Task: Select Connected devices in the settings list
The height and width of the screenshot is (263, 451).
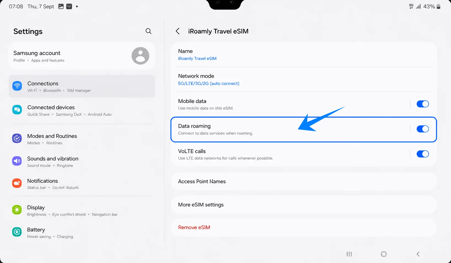Action: [82, 110]
